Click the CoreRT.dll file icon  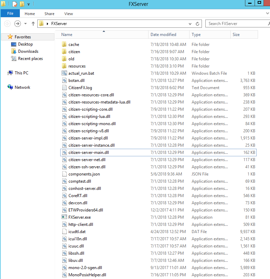[x=64, y=196]
